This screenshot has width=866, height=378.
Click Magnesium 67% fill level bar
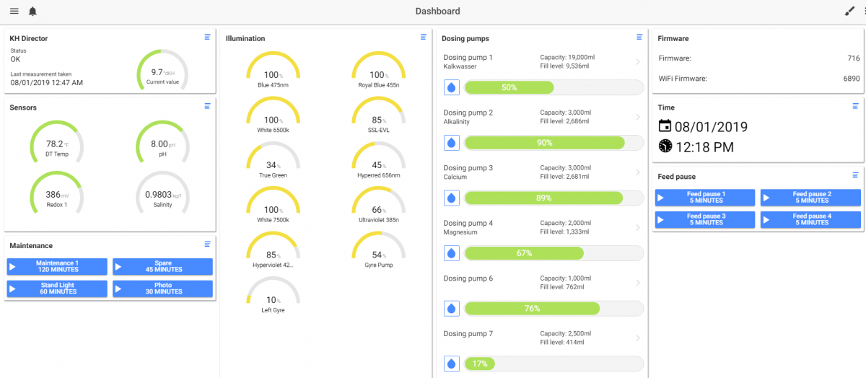tap(554, 253)
